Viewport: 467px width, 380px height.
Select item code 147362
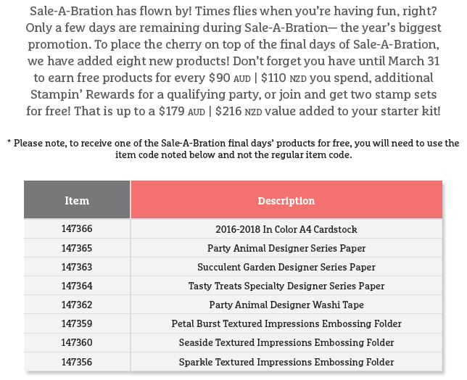point(77,305)
